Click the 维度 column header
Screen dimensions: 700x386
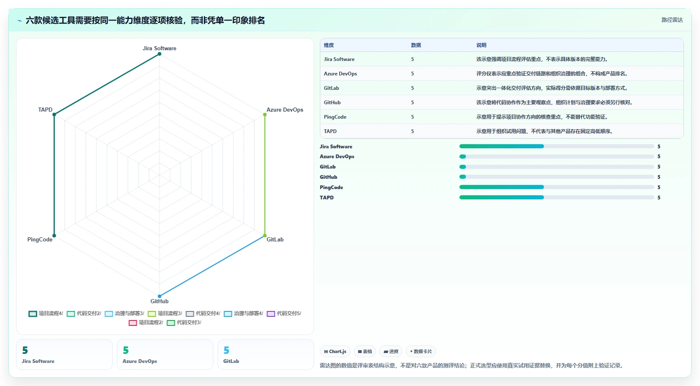[x=329, y=45]
